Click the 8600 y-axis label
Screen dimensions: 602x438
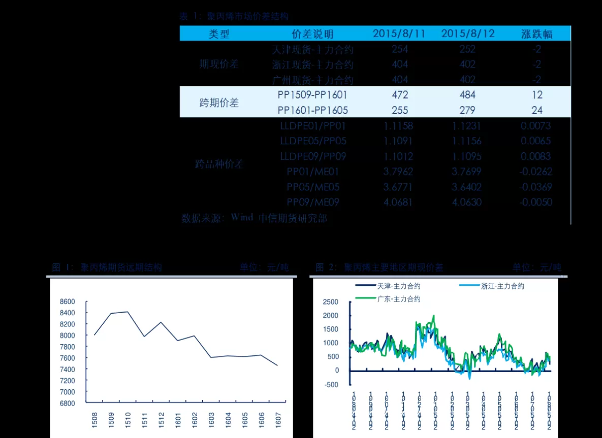pos(67,301)
